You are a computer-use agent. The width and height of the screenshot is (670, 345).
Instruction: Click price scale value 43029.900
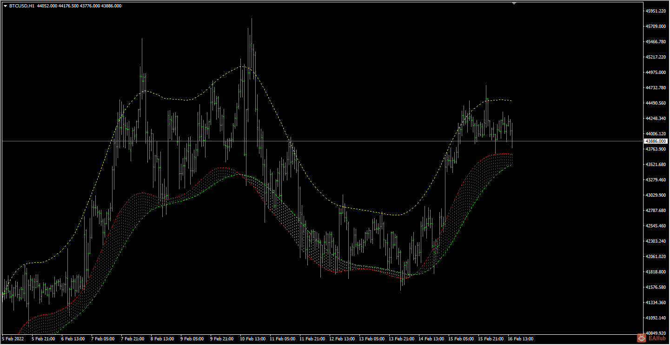coord(656,195)
